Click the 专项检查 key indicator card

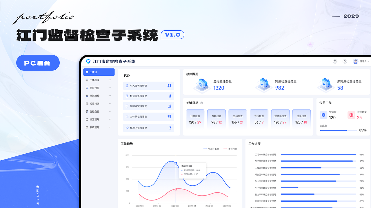216,118
